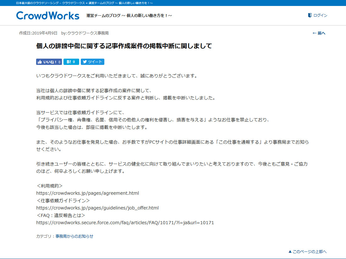This screenshot has width=346, height=259.
Task: Click the Facebook thumbs-up icon
Action: pyautogui.click(x=40, y=62)
